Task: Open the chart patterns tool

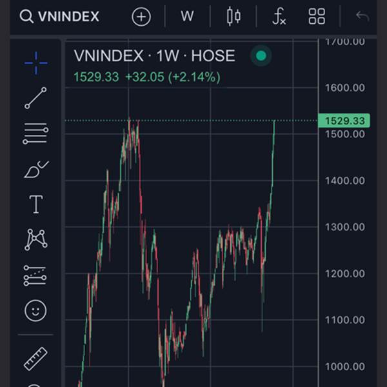Action: 36,239
